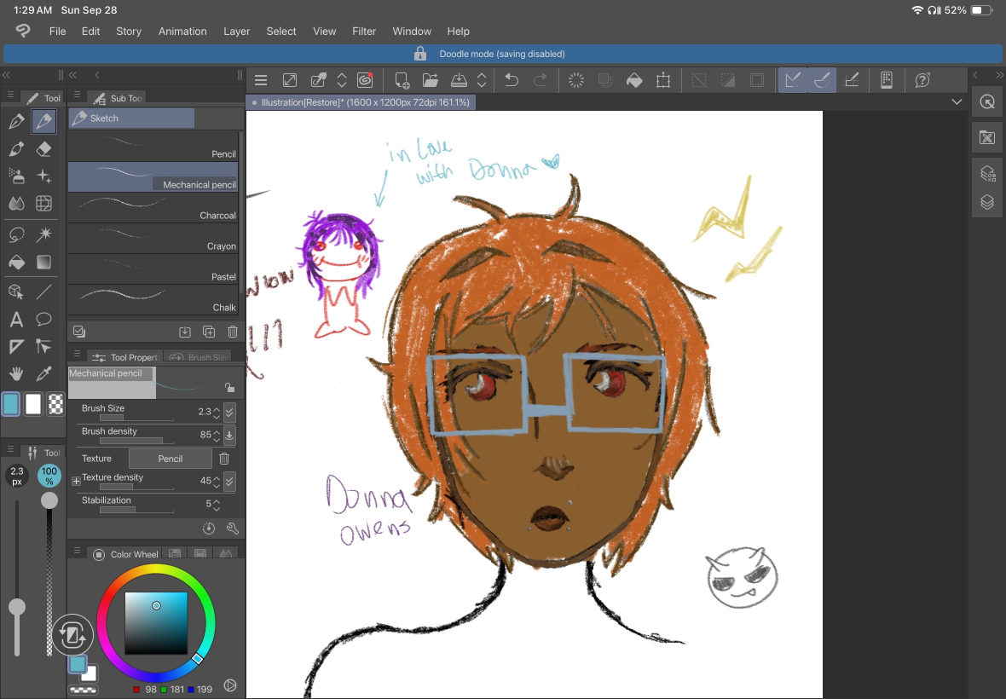The image size is (1006, 699).
Task: Select the Hand move tool
Action: pyautogui.click(x=17, y=373)
